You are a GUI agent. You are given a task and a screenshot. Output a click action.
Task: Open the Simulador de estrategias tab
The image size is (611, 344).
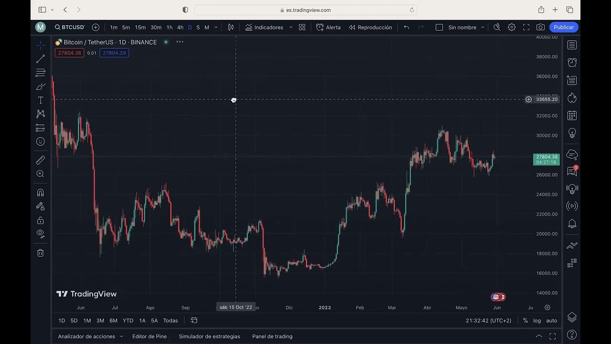tap(210, 336)
